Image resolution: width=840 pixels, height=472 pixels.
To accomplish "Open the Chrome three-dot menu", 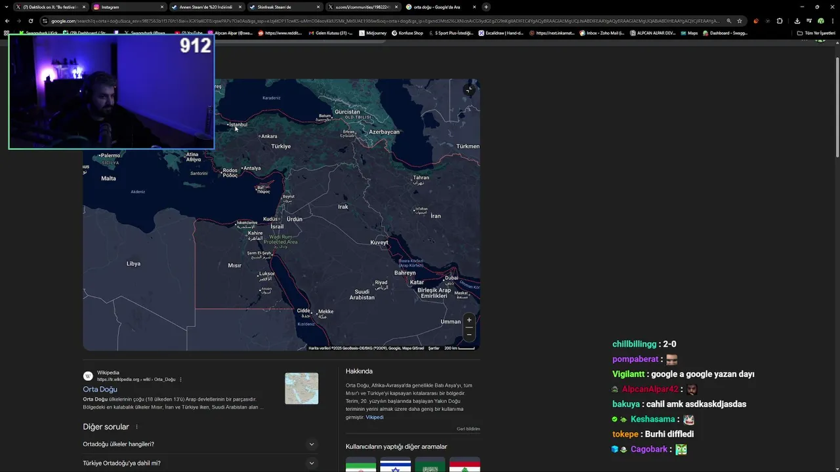I will click(x=832, y=21).
